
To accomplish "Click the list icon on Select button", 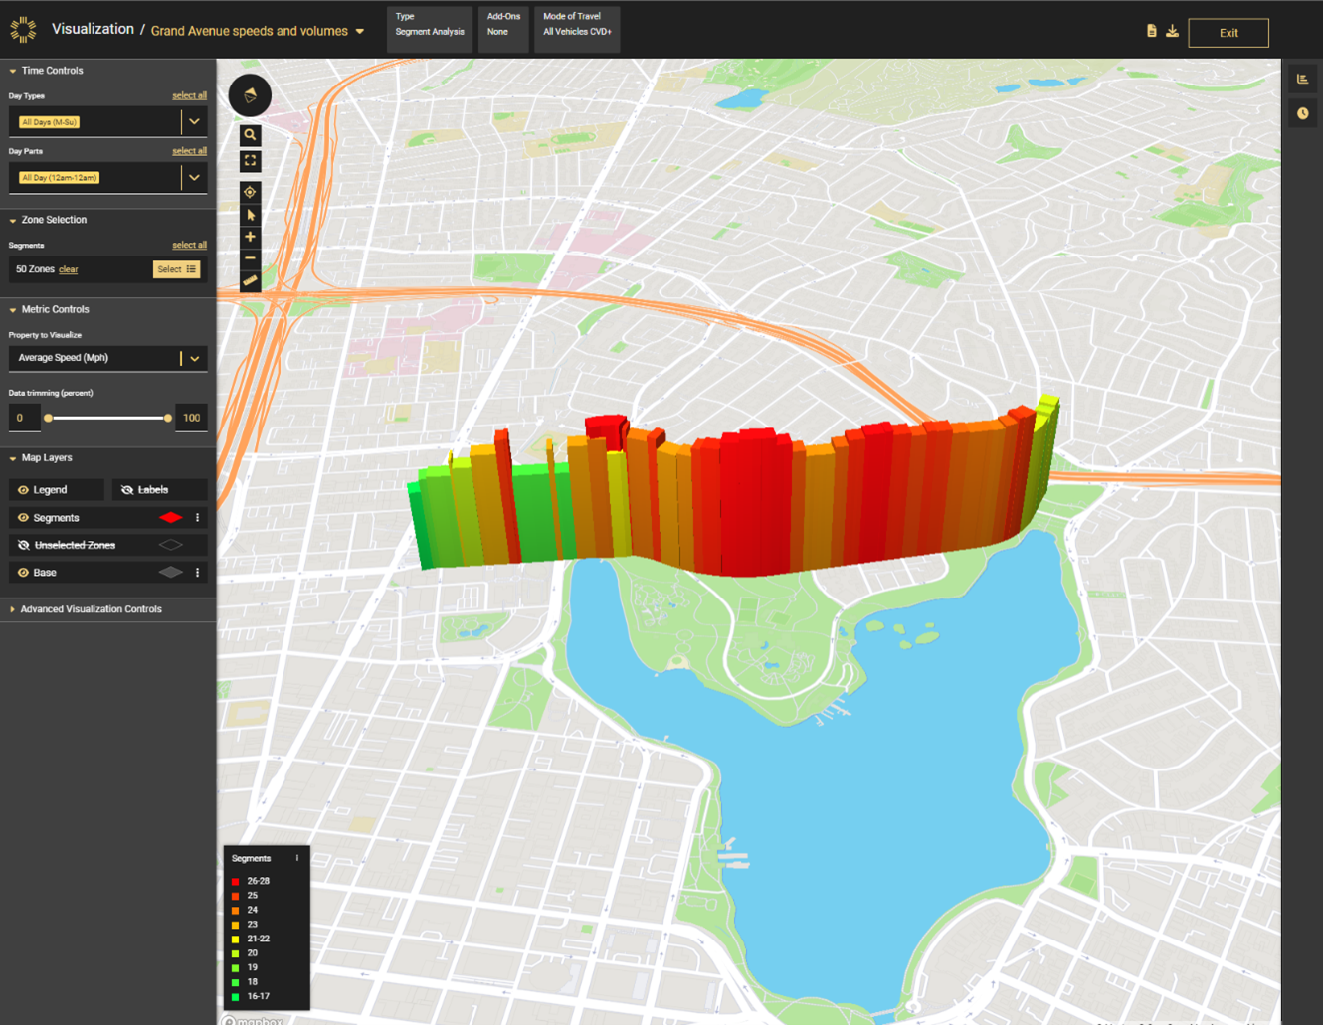I will coord(191,269).
